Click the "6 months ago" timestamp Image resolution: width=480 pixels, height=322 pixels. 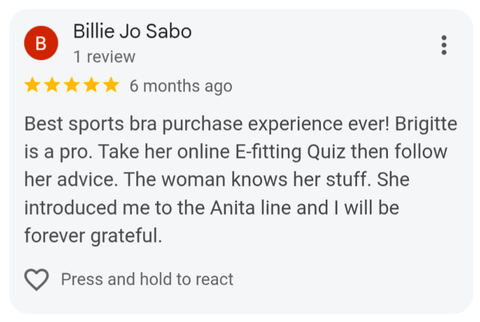[x=181, y=86]
